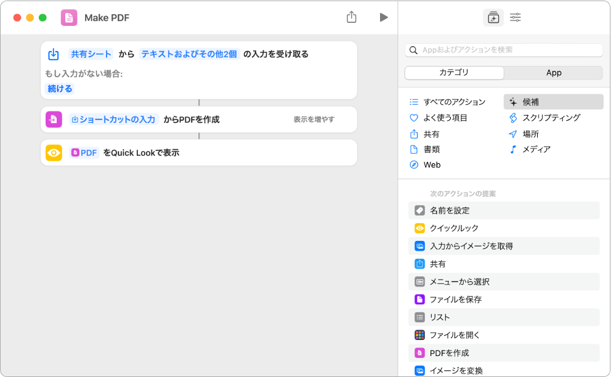Add 名前を設定 action text

(x=450, y=211)
